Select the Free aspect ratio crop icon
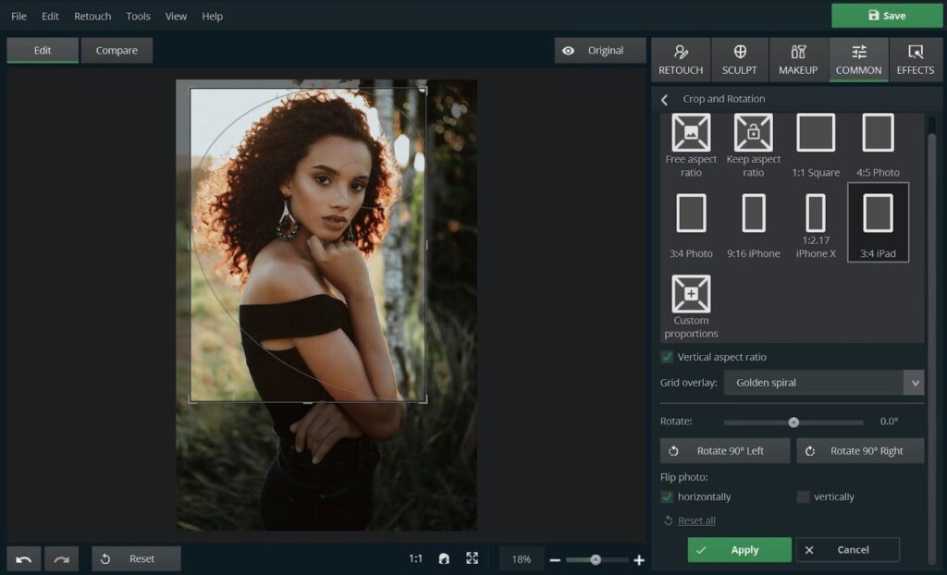 point(691,133)
